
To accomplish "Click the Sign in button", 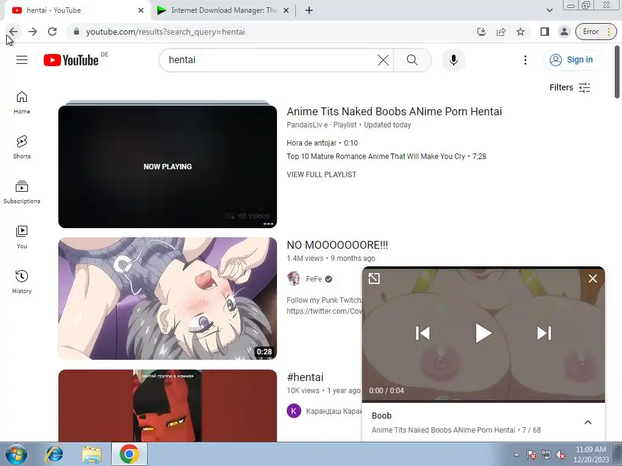I will point(572,60).
